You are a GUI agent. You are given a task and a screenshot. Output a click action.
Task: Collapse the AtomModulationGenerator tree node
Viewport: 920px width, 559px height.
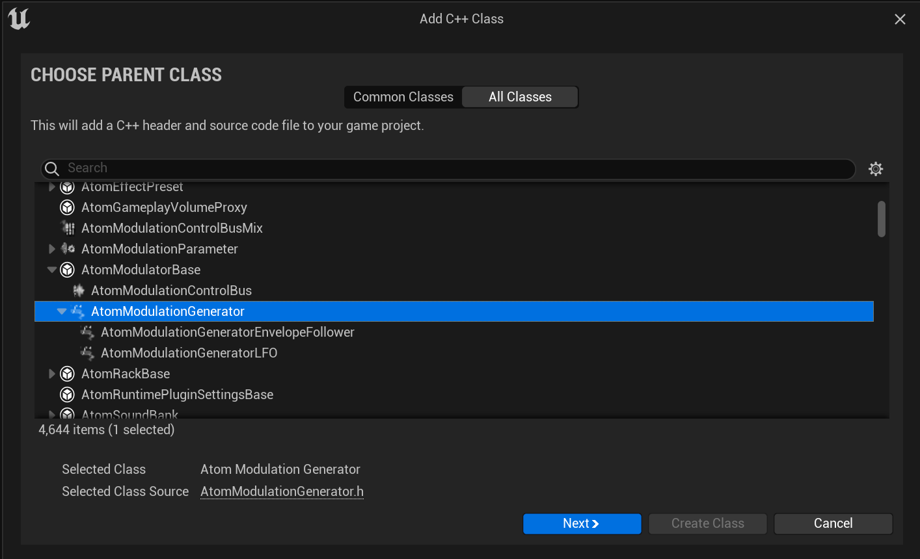click(x=62, y=311)
